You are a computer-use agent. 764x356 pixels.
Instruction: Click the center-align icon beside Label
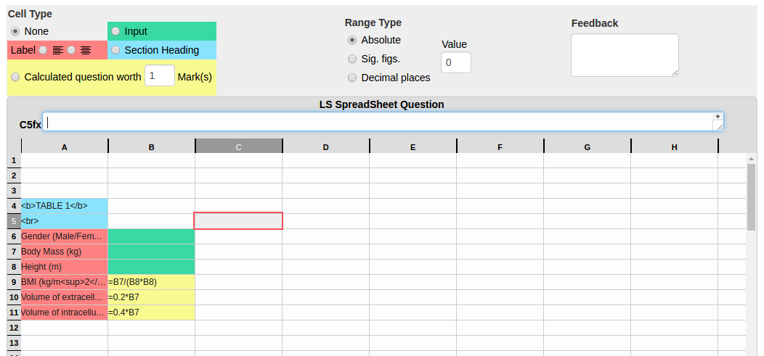point(86,50)
